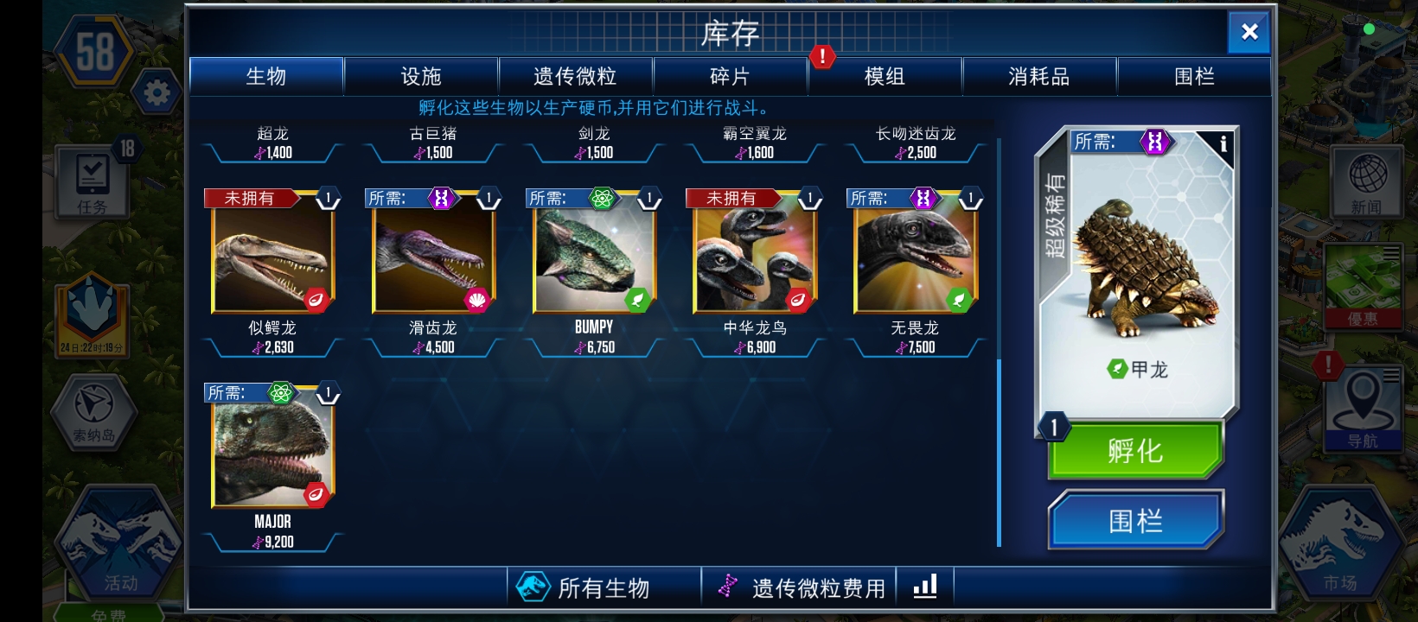The height and width of the screenshot is (622, 1418).
Task: Sort by 遗传微粒费用
Action: point(800,587)
